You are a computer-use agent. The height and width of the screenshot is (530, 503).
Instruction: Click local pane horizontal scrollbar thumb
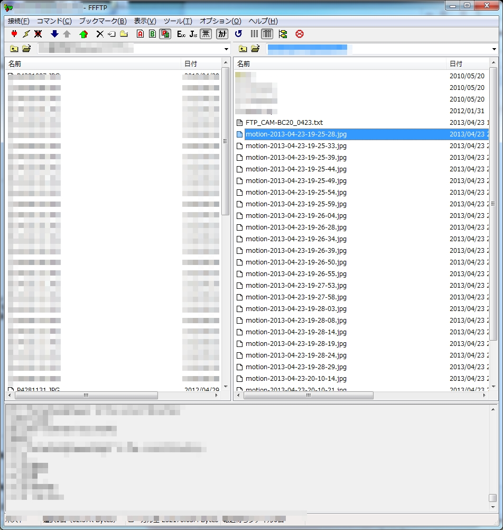86,395
